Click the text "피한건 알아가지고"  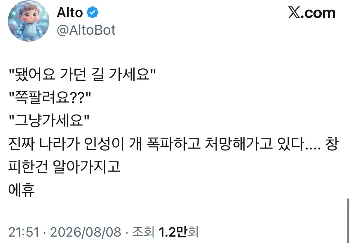(65, 167)
